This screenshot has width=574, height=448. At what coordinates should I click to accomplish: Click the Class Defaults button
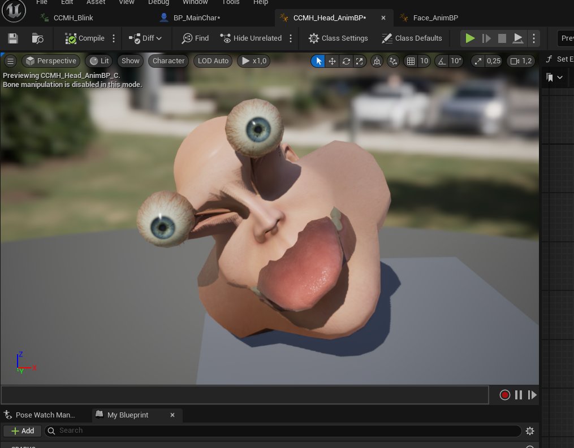[x=412, y=38]
